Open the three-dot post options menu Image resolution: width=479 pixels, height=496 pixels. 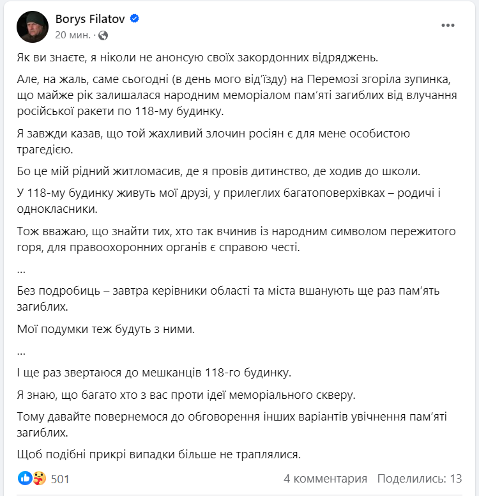point(448,26)
